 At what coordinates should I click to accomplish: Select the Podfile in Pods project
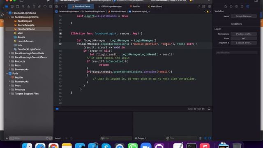[18, 77]
